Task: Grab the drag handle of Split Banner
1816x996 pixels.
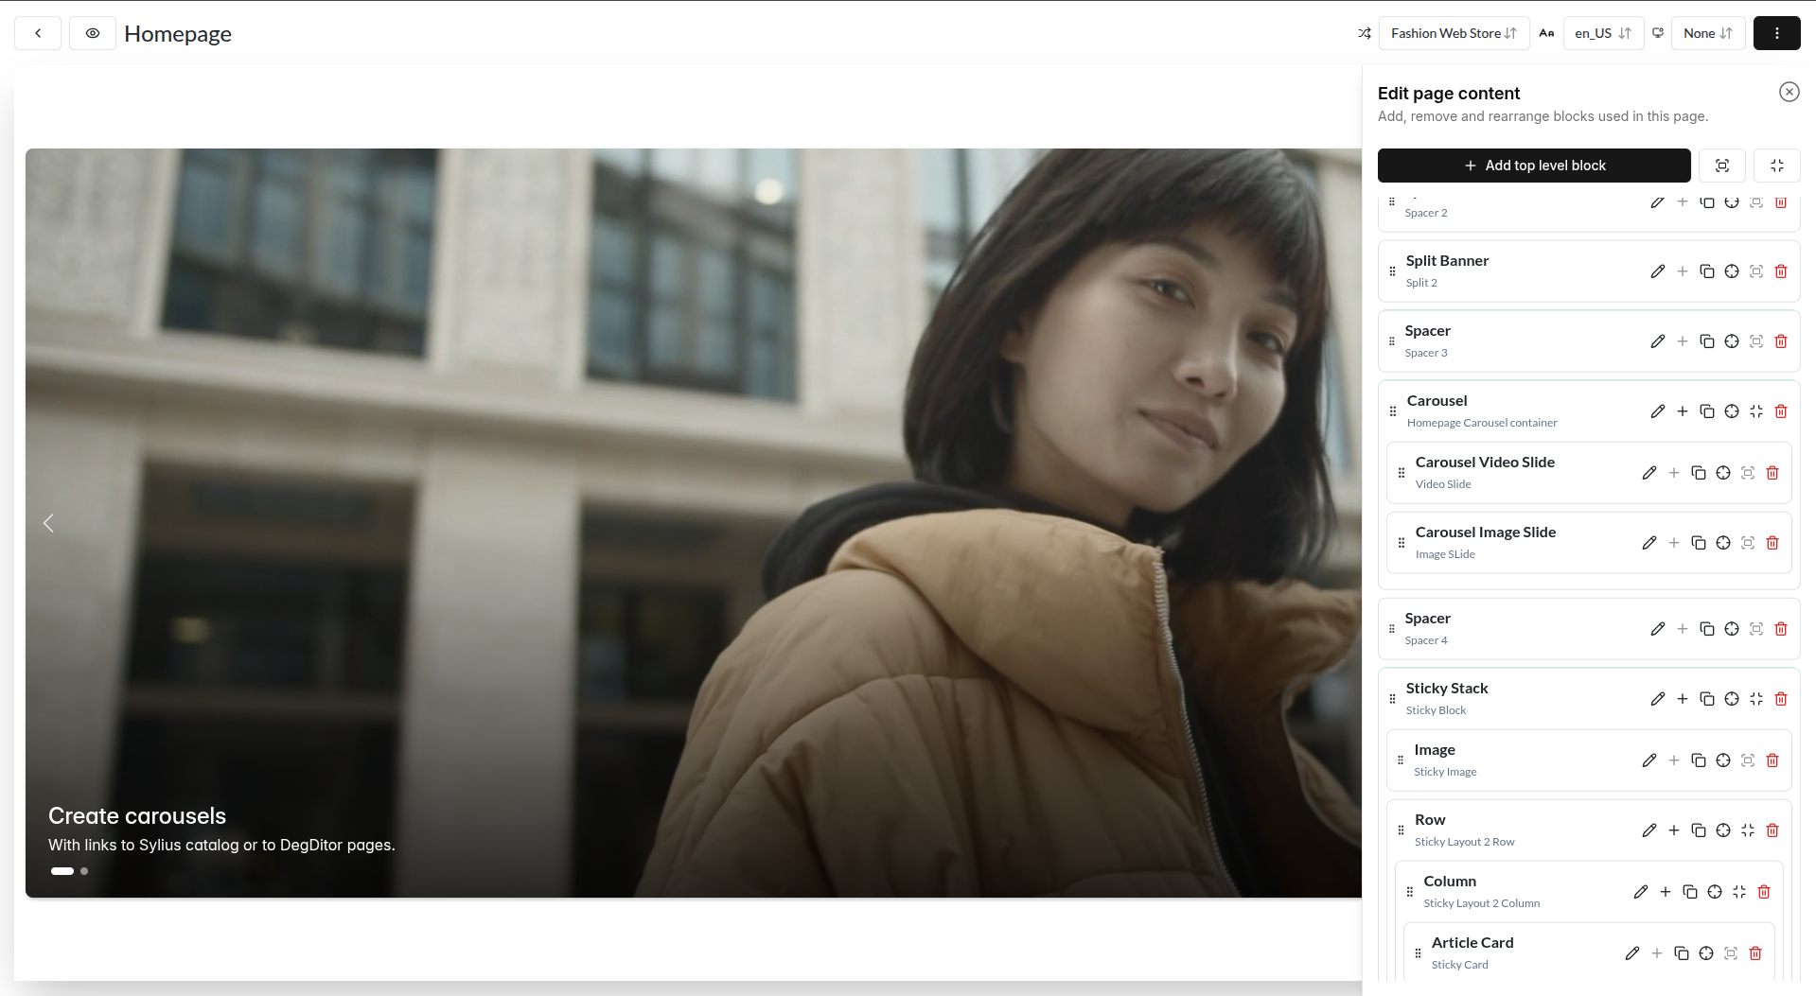Action: pos(1392,271)
